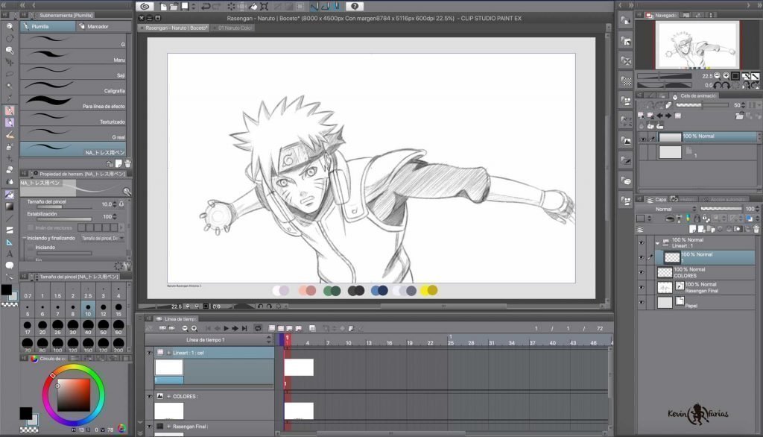
Task: Play the animation in the timeline
Action: click(227, 328)
